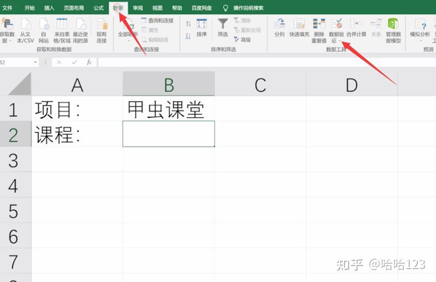Click the fx Insert Function button
This screenshot has width=436, height=282.
(89, 62)
